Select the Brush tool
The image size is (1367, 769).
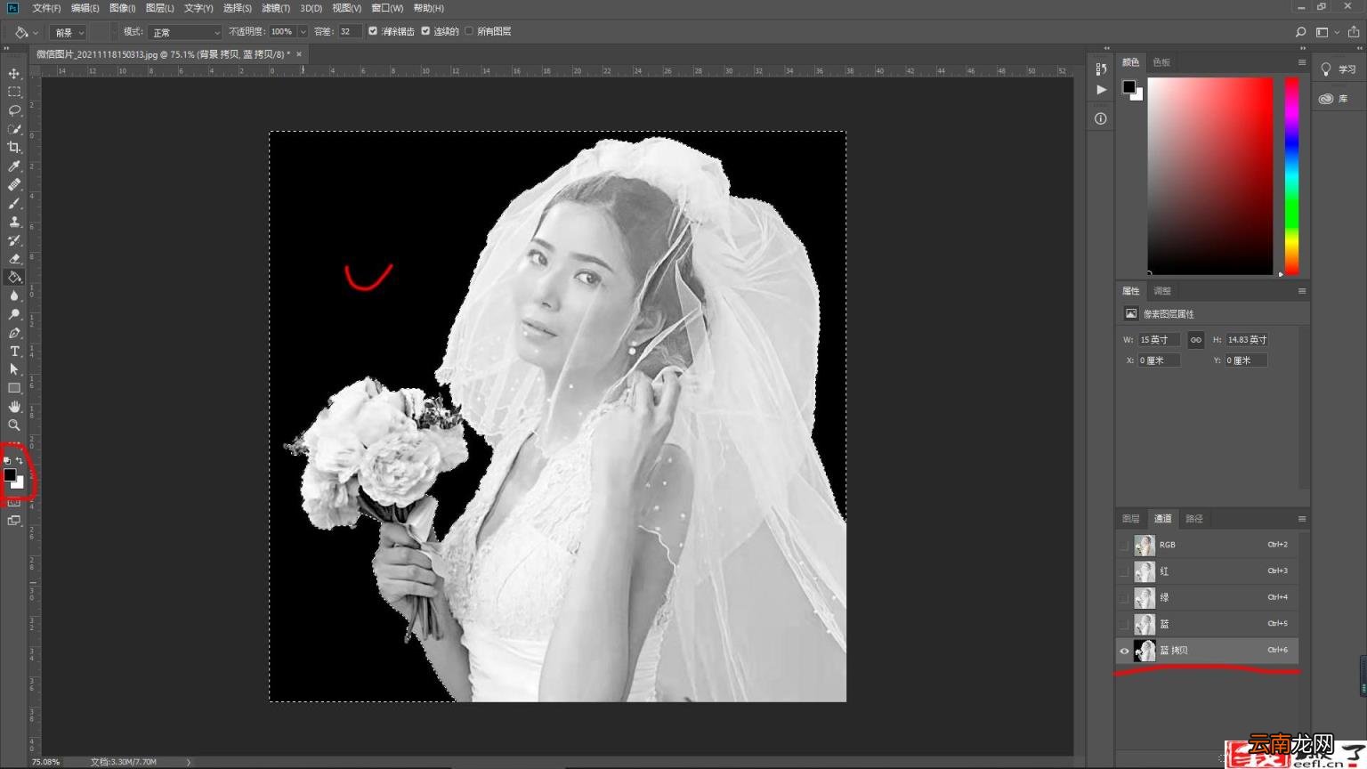(14, 203)
